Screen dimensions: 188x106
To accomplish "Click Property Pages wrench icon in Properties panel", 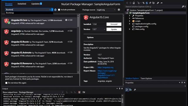I will pyautogui.click(x=135, y=90).
